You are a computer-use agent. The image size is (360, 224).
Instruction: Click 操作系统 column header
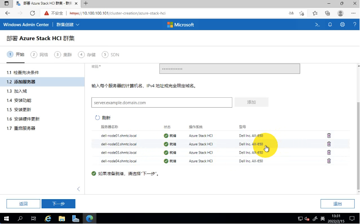click(196, 127)
